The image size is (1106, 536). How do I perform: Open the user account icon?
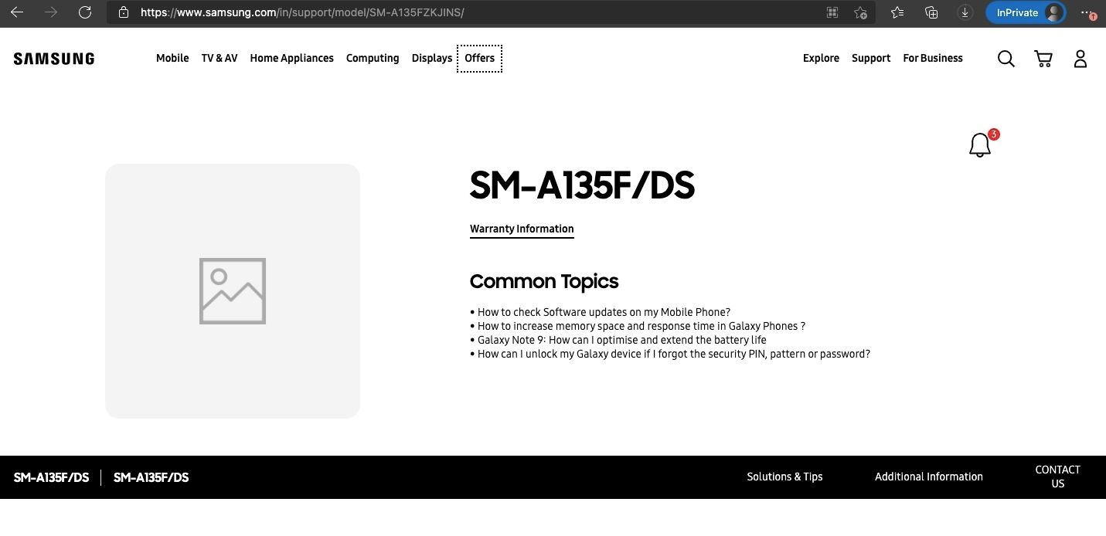pyautogui.click(x=1080, y=59)
